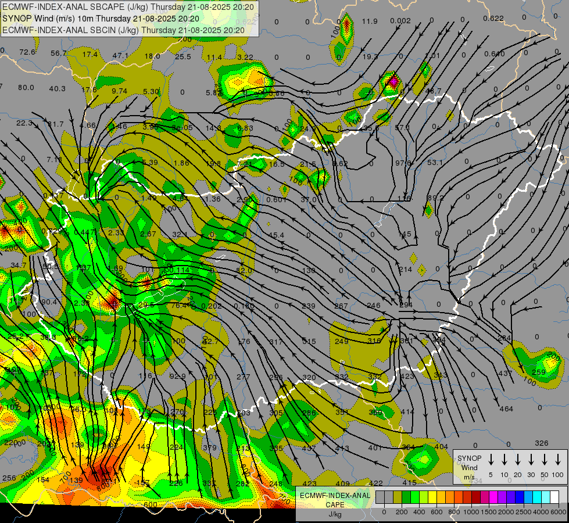Click the map value '0.601'

277,200
